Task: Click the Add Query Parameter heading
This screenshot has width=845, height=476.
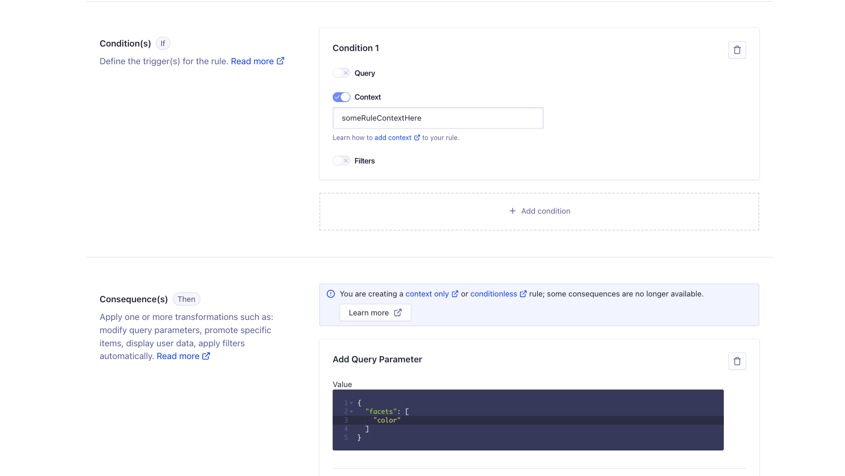Action: [377, 359]
